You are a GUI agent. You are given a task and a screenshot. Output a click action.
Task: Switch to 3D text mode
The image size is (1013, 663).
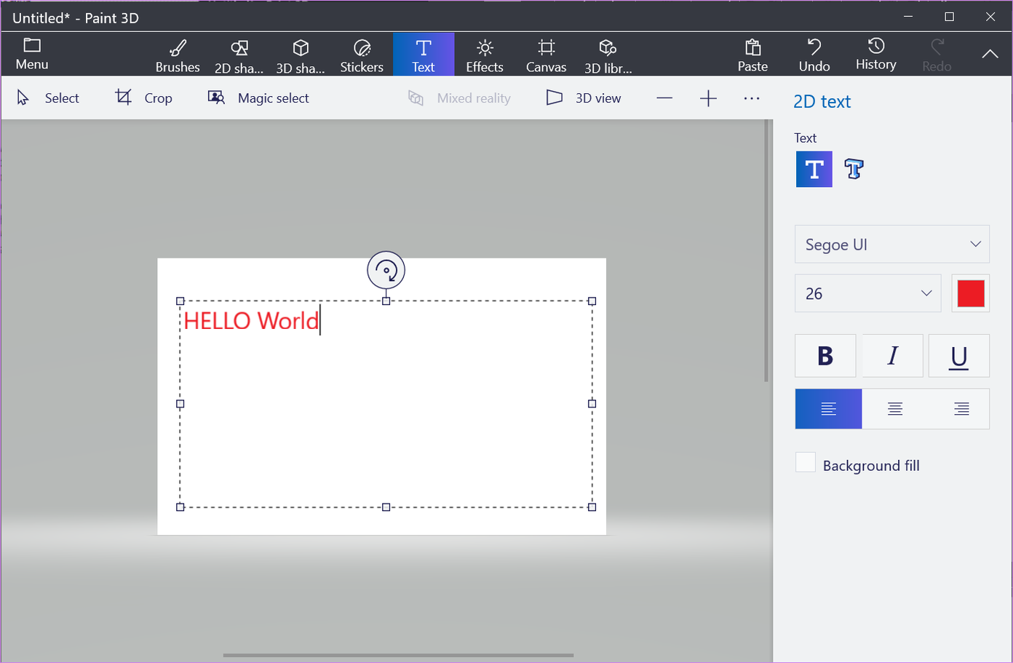853,169
